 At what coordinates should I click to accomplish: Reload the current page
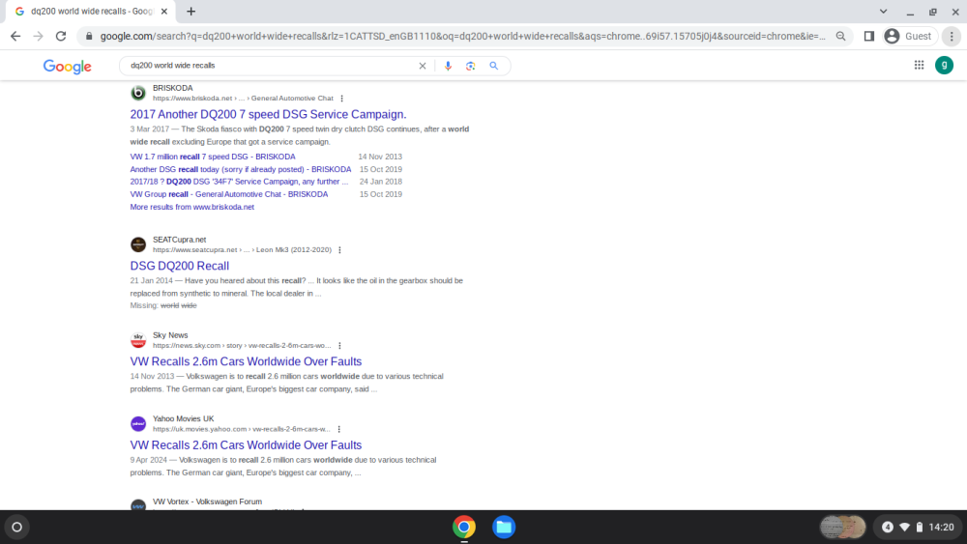pos(61,37)
